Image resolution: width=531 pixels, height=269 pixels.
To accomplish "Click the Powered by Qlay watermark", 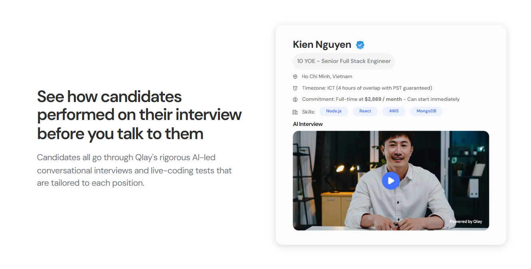I will coord(466,222).
